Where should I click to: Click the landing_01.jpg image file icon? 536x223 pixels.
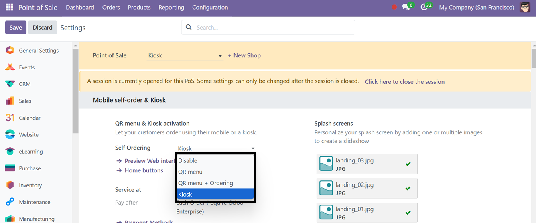(326, 212)
